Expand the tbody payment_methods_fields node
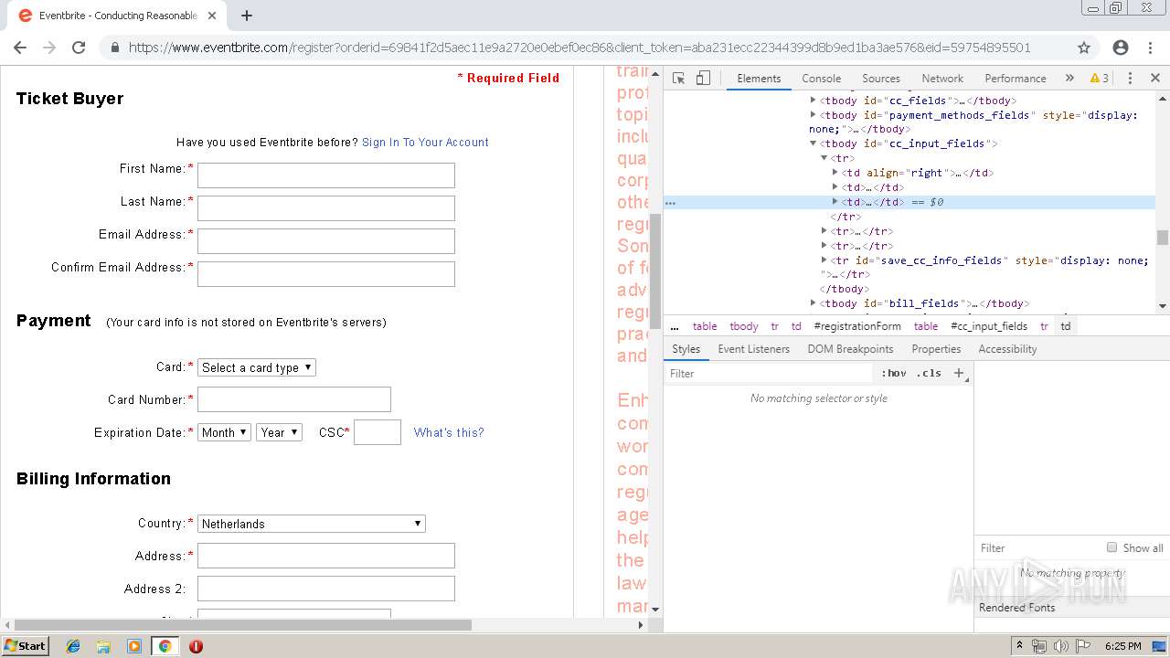 (814, 115)
